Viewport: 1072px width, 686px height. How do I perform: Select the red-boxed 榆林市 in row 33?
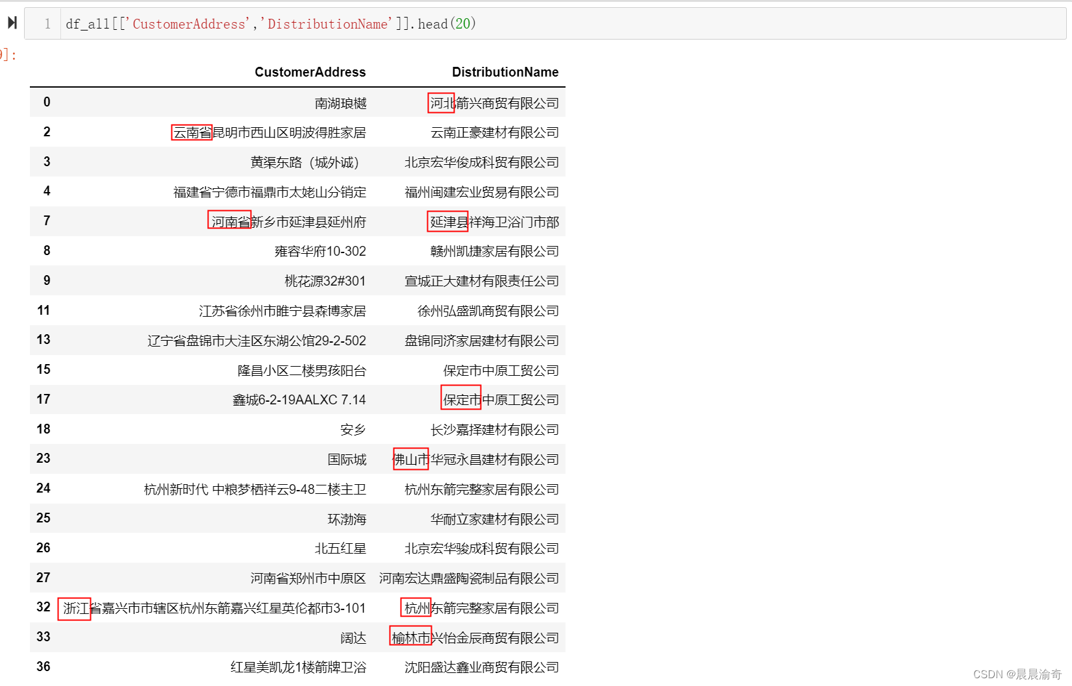click(411, 637)
